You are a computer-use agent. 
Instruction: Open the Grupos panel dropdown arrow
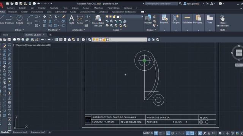coord(176,30)
